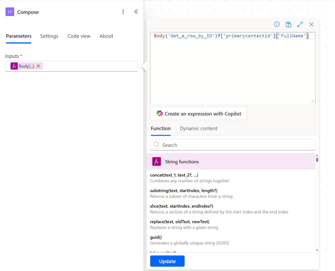Click the info icon in expression editor

[277, 25]
